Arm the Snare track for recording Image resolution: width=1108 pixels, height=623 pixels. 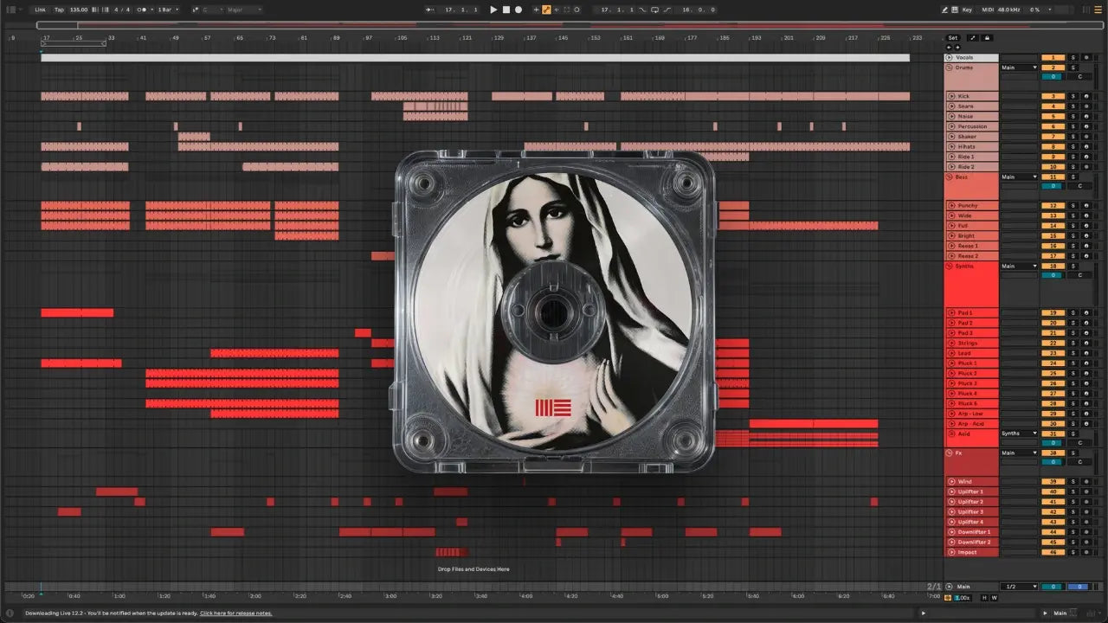pos(1085,106)
